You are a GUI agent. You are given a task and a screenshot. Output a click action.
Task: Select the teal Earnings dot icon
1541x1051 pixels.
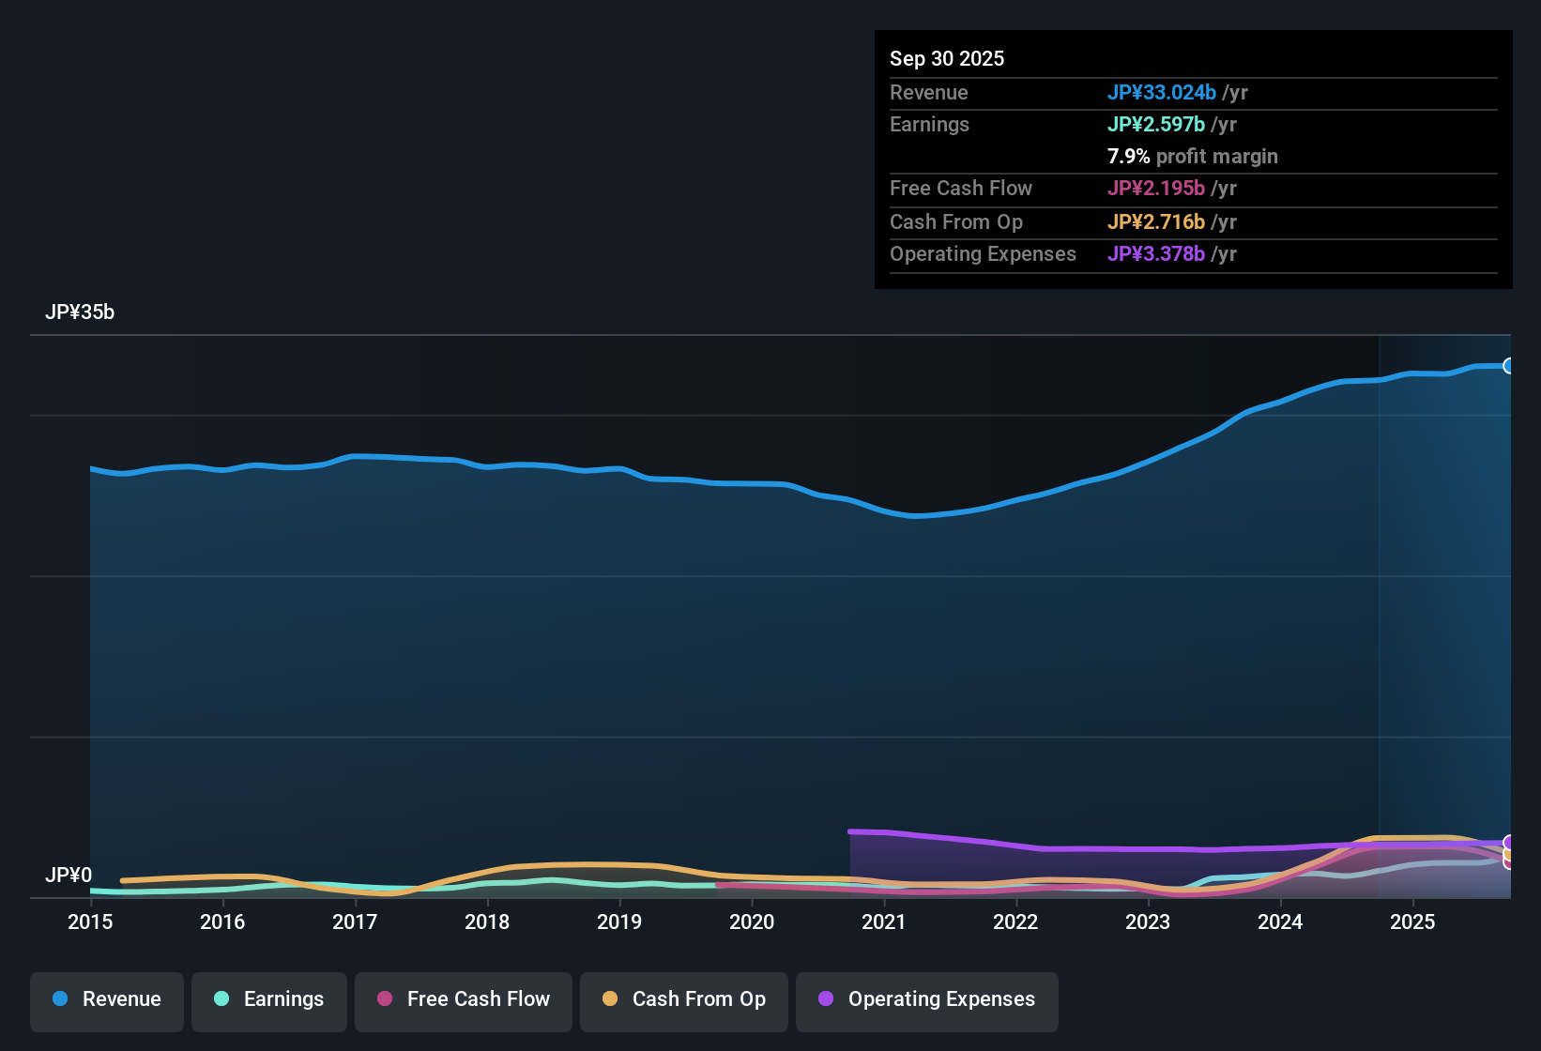pos(221,999)
